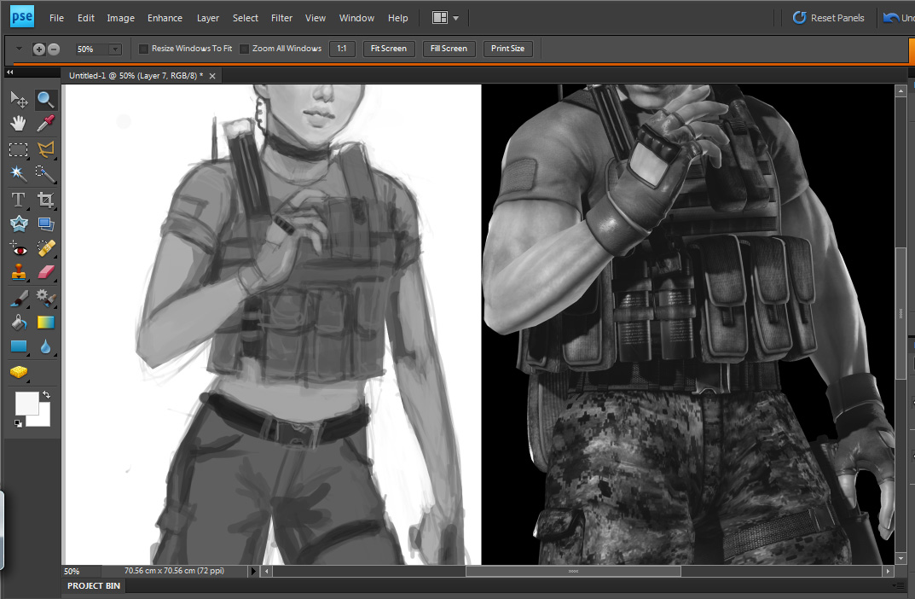Choose the Paint Bucket tool
Screen dimensions: 915x599
tap(18, 323)
